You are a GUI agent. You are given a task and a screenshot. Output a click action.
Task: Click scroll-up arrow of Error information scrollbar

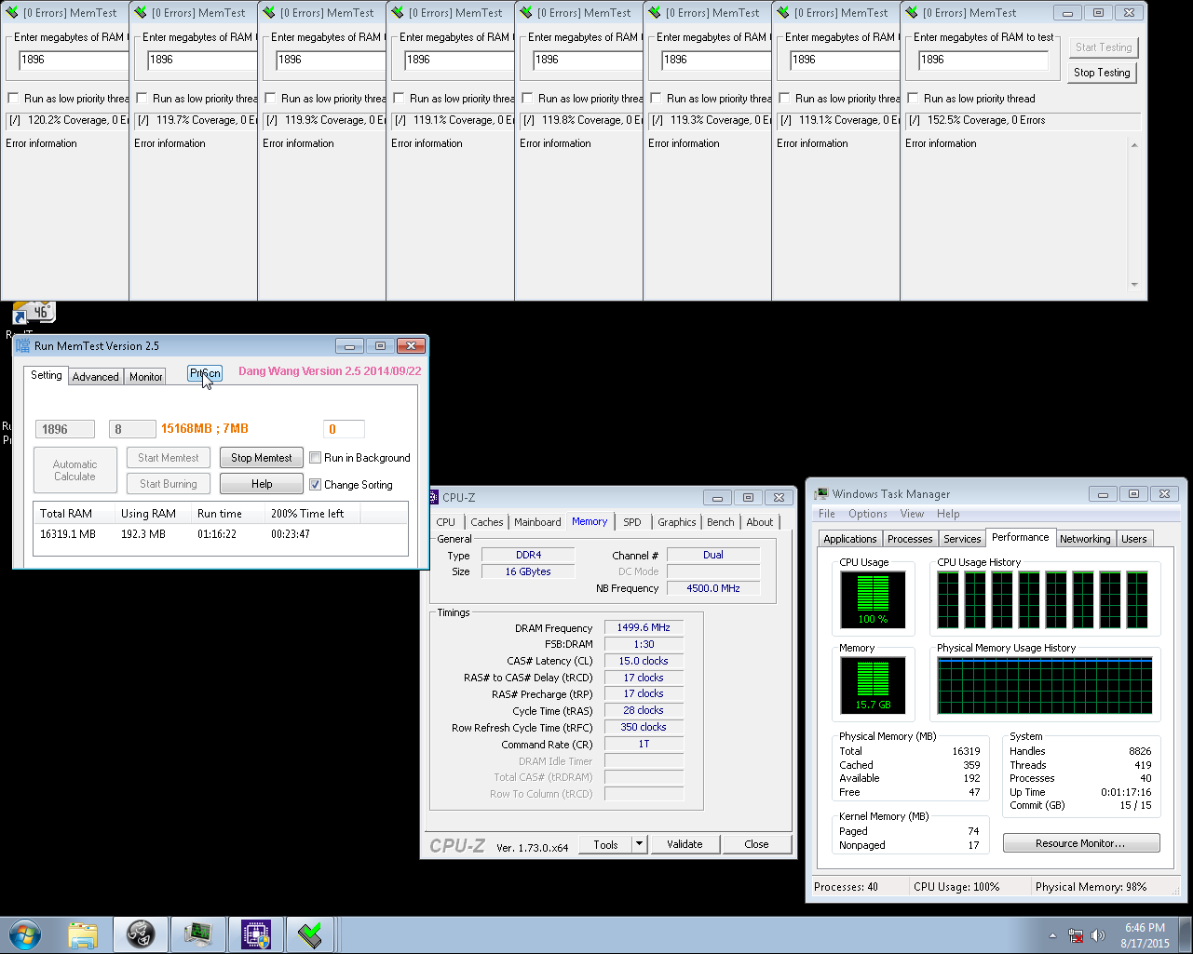pyautogui.click(x=1134, y=145)
